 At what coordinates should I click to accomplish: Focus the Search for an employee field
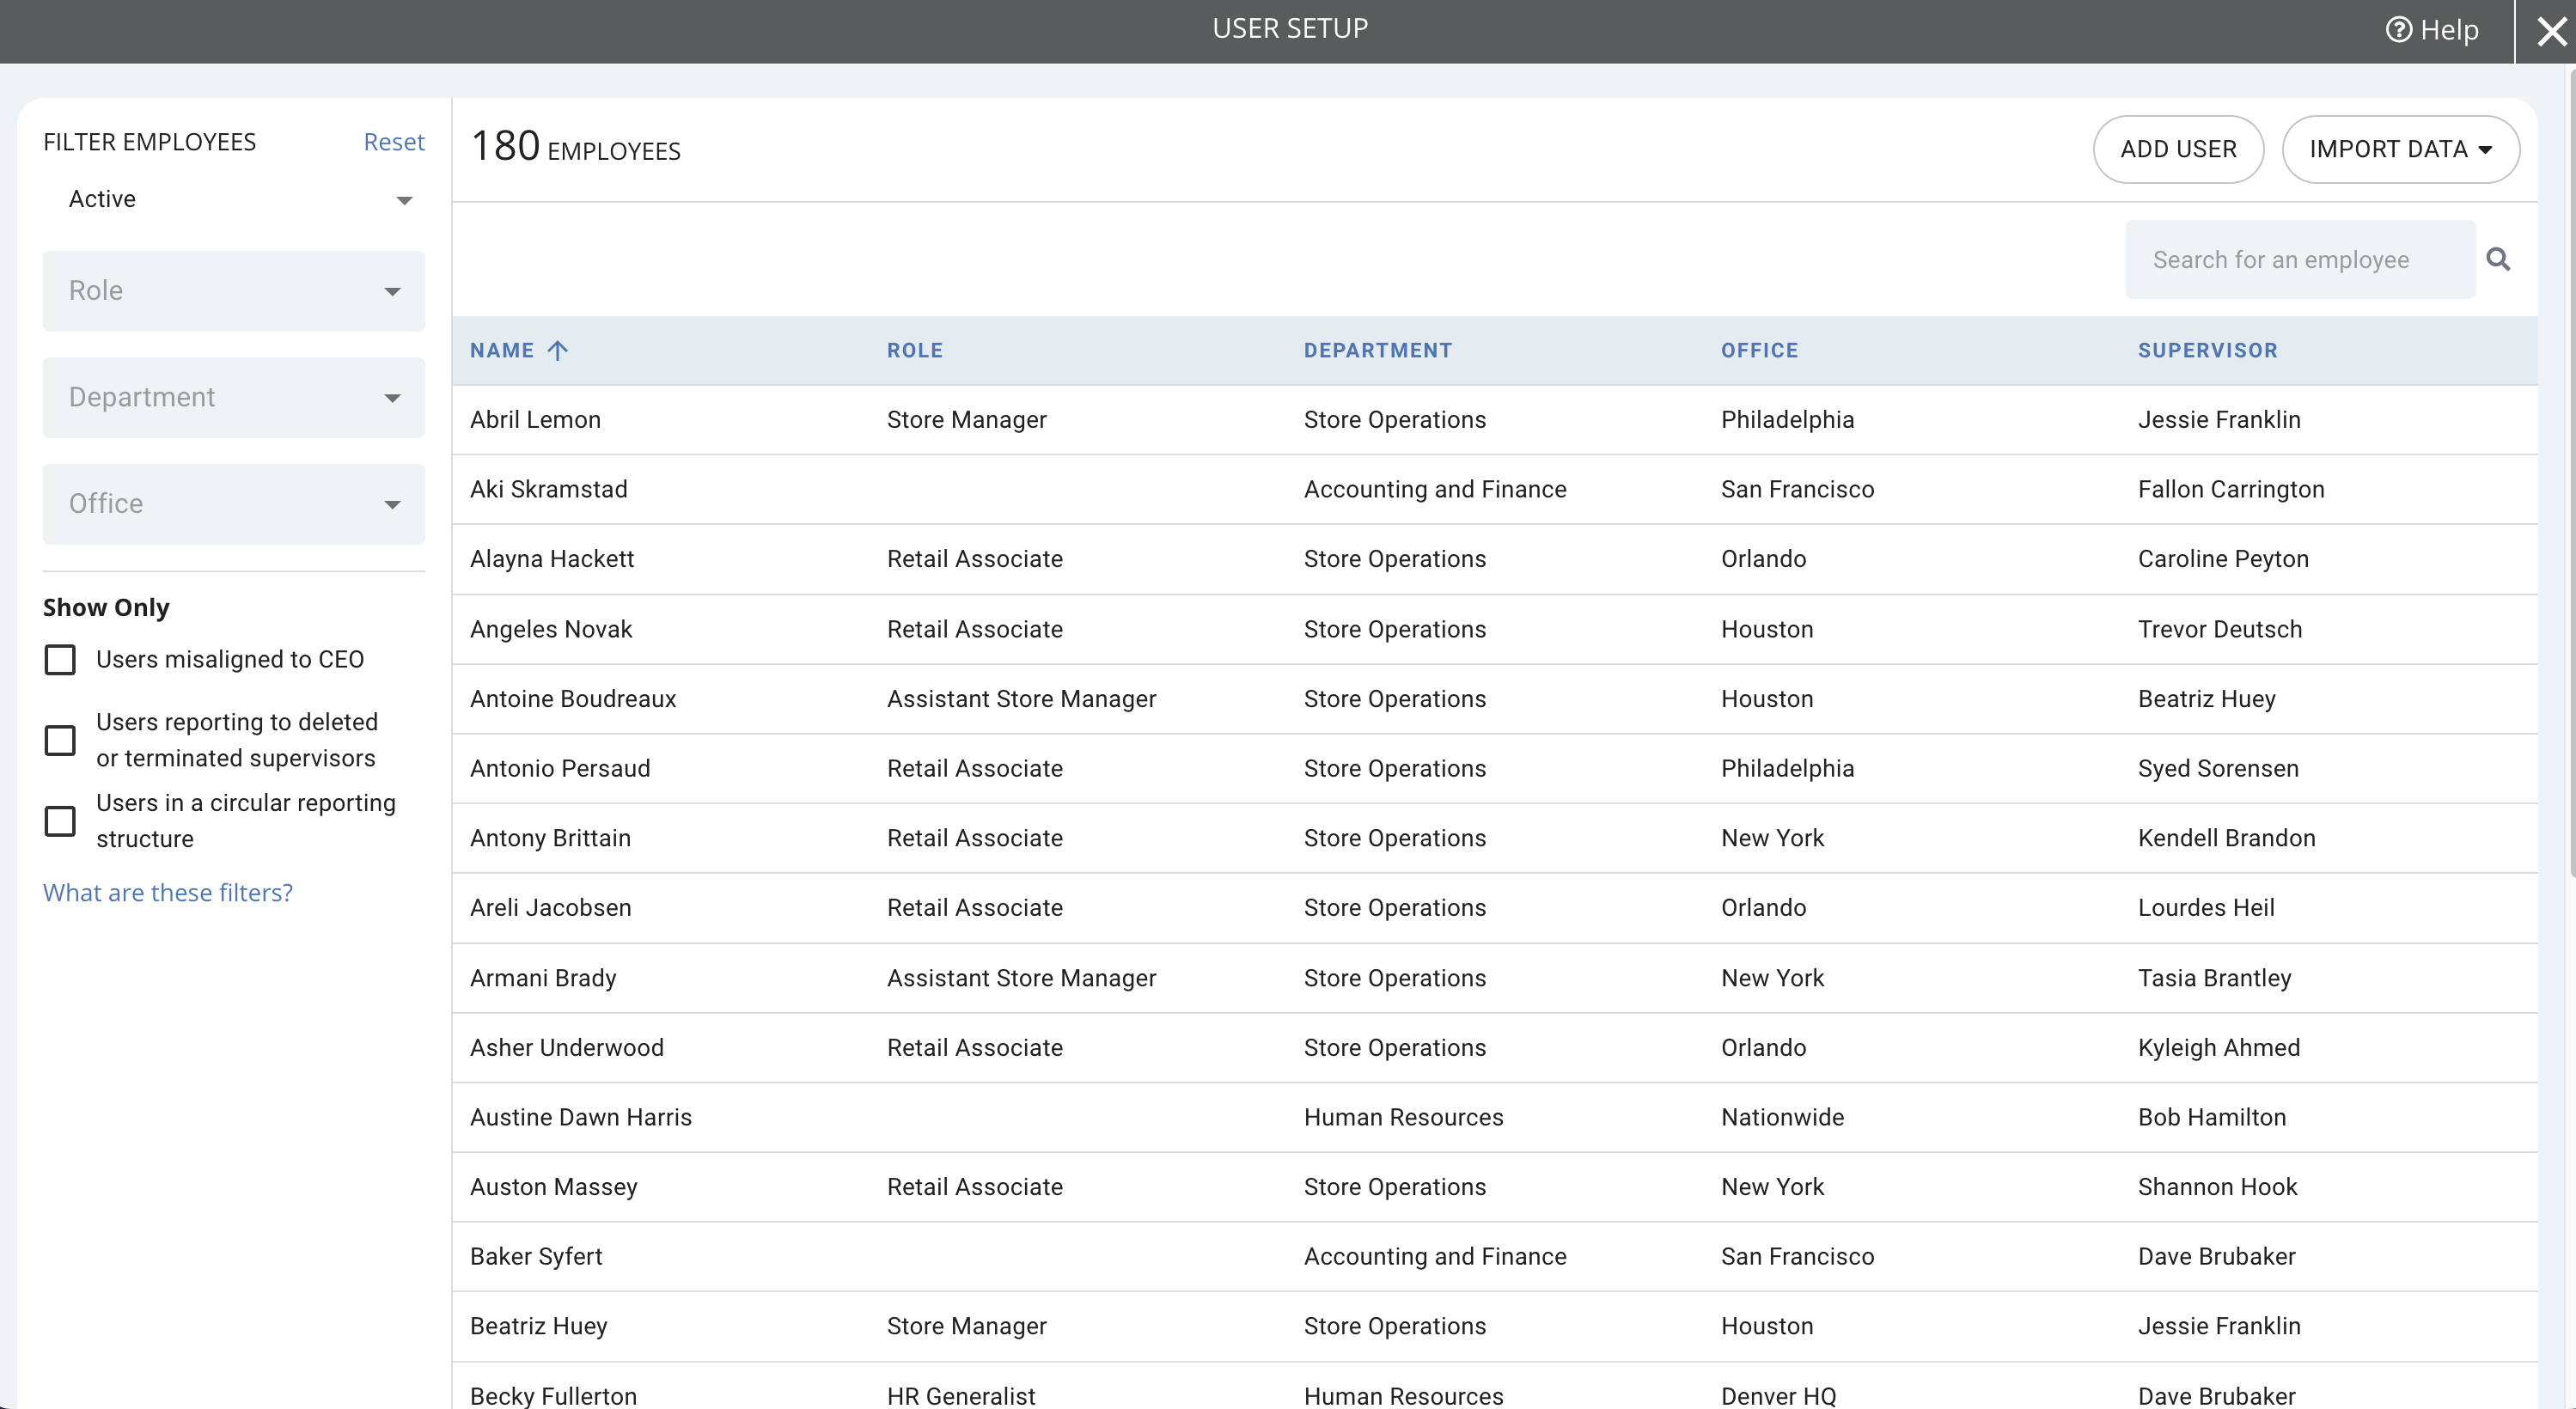coord(2300,260)
